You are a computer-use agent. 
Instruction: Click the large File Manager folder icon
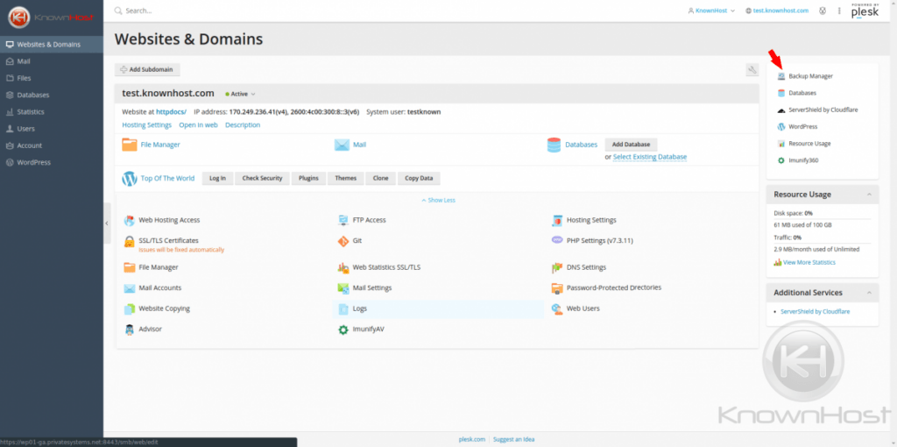tap(130, 145)
